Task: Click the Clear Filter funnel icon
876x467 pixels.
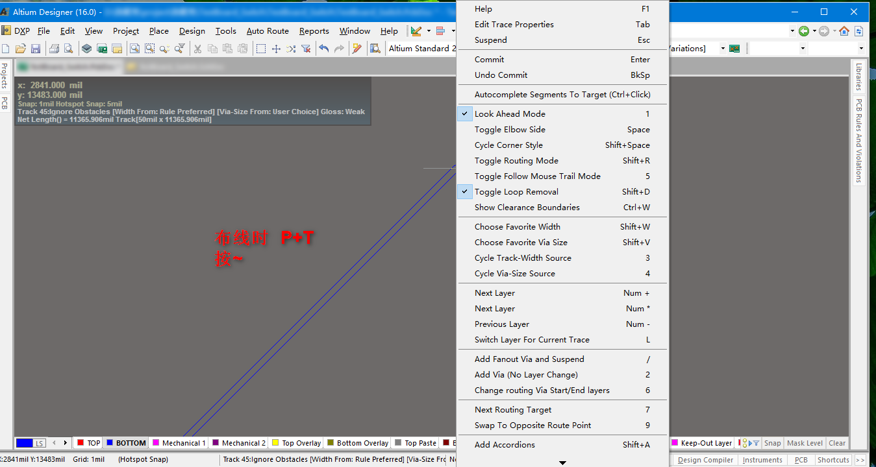Action: (x=306, y=49)
